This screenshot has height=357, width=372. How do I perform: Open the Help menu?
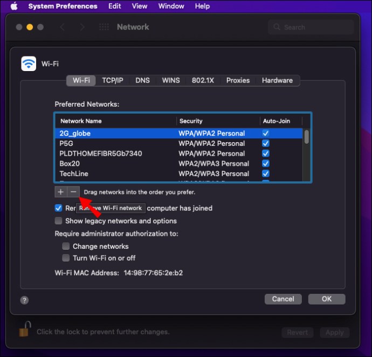click(x=202, y=6)
